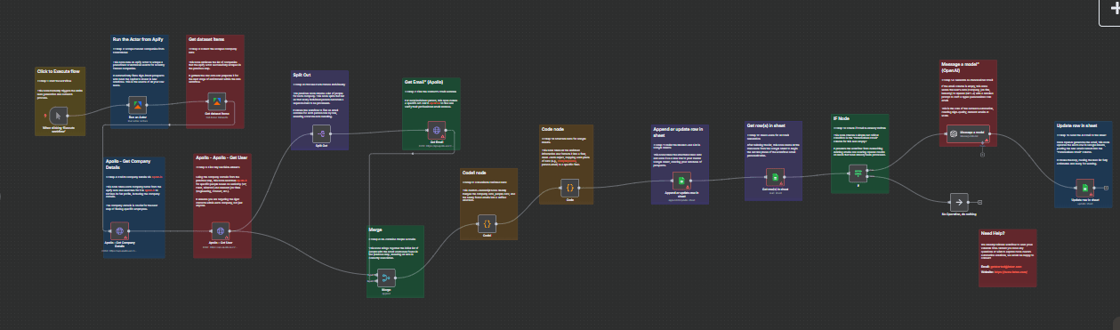Open the Get dataset items Apify node
Viewport: 1120px width, 330px height.
coord(216,102)
